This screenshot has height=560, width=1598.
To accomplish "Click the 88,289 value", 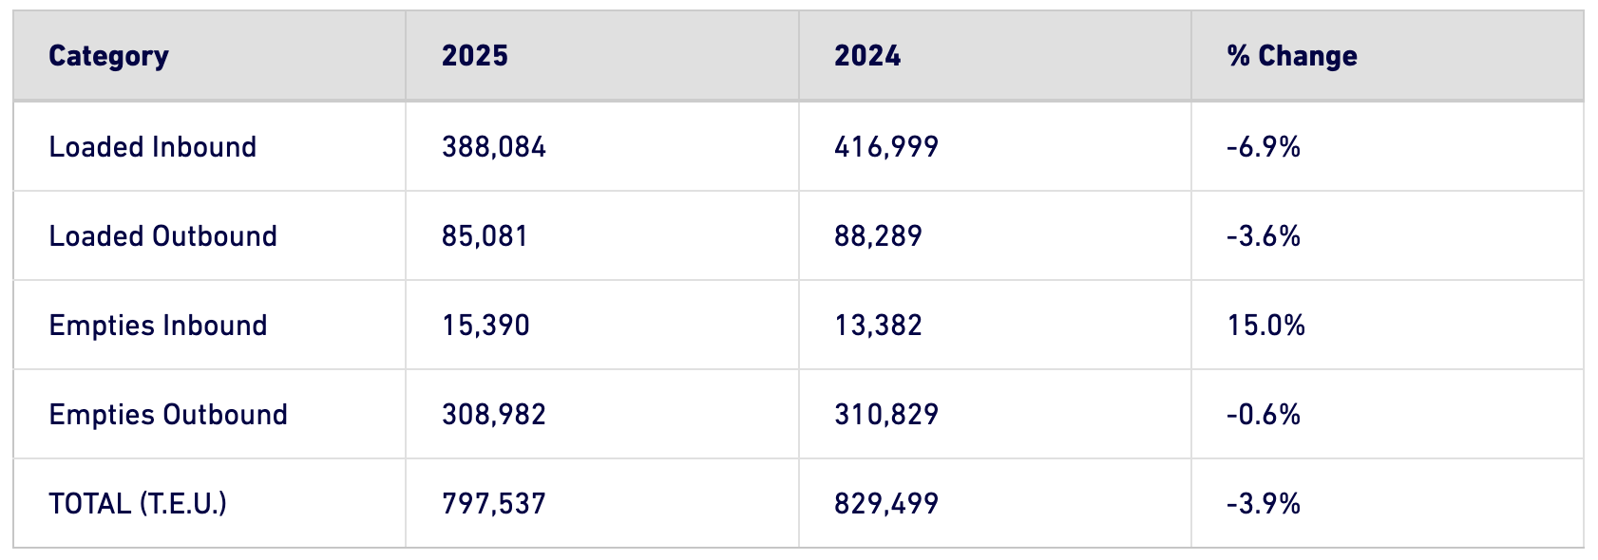I will click(x=878, y=236).
